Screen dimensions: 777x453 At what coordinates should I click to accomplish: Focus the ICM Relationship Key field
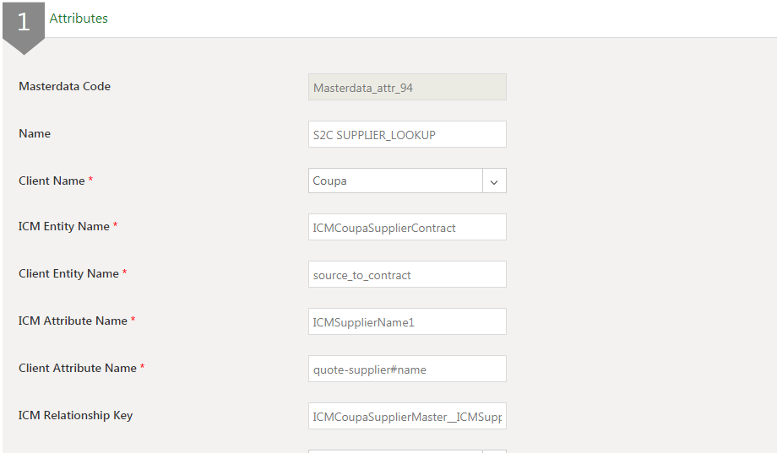tap(407, 416)
